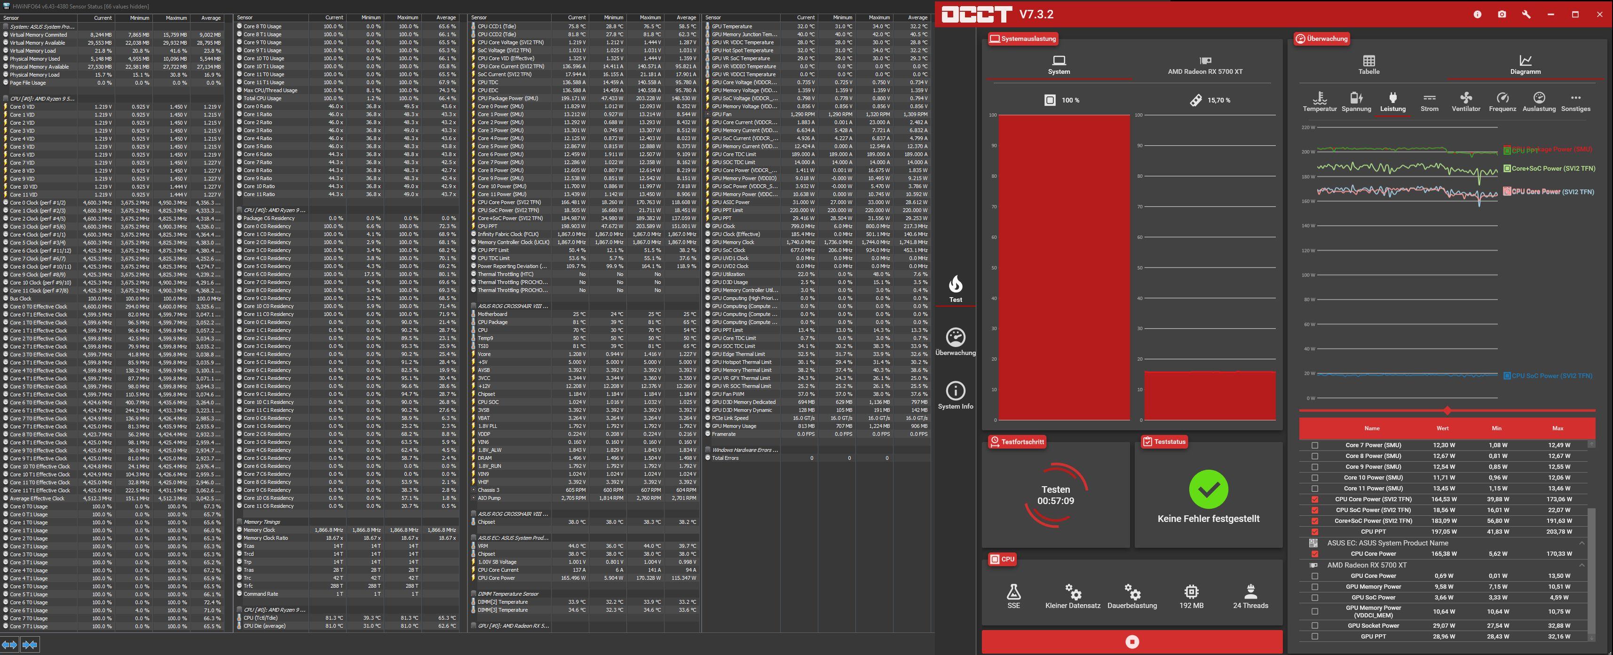Screen dimensions: 1613x655
Task: Collapse AMD Radeon RX 5700 XT group
Action: pos(1581,565)
